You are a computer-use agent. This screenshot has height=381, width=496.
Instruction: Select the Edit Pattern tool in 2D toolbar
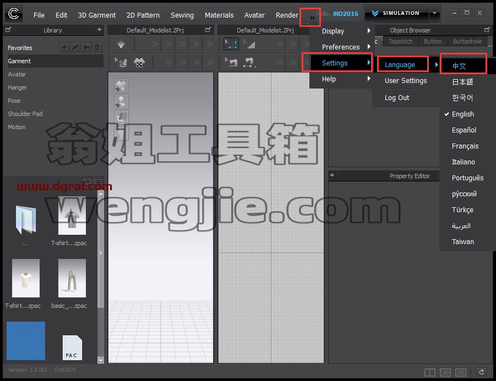click(x=231, y=44)
